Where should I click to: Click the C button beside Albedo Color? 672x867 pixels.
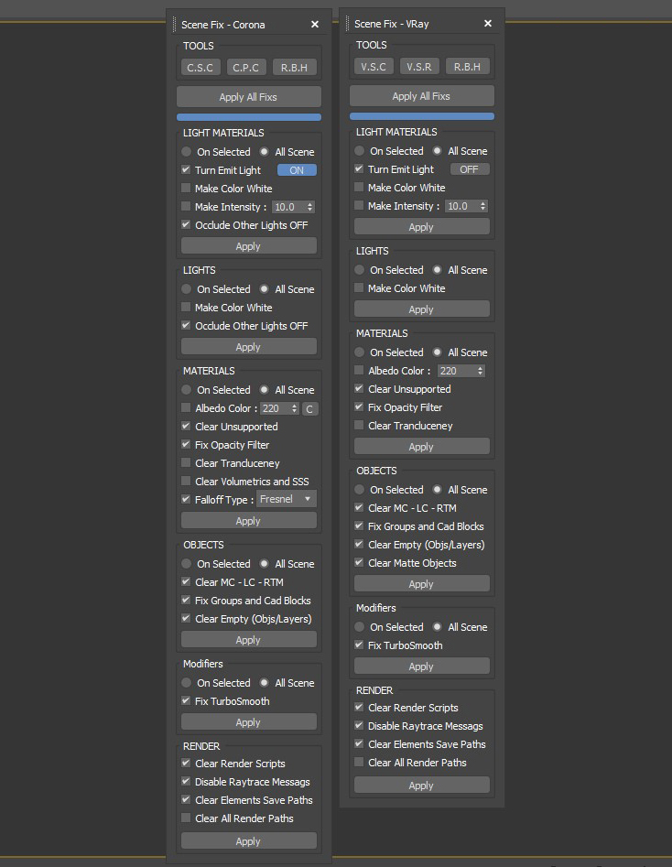coord(309,409)
